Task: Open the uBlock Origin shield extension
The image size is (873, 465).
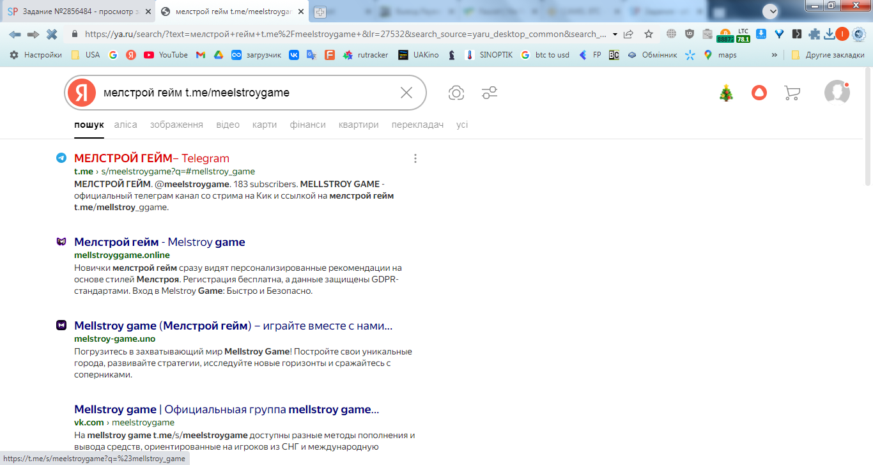Action: click(x=689, y=34)
